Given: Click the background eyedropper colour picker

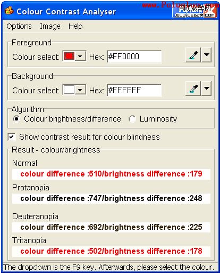Looking at the screenshot, I should (x=193, y=89).
